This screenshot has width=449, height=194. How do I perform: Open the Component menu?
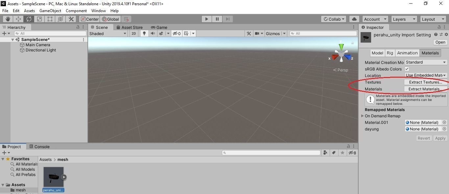(76, 11)
